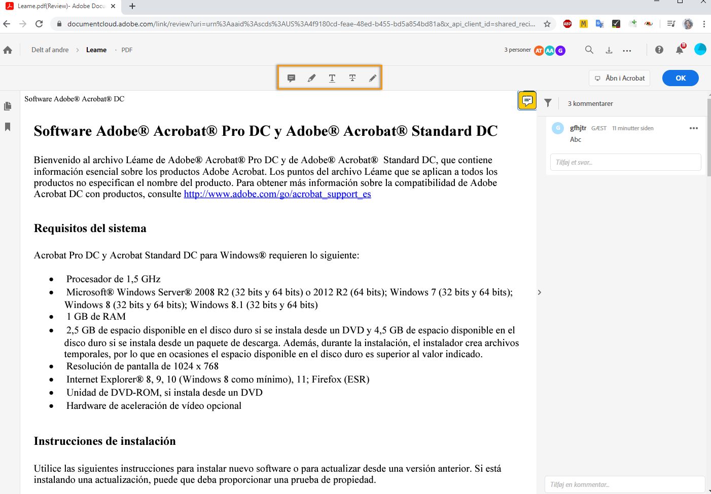Click the Tilføj et svar reply field

[625, 162]
